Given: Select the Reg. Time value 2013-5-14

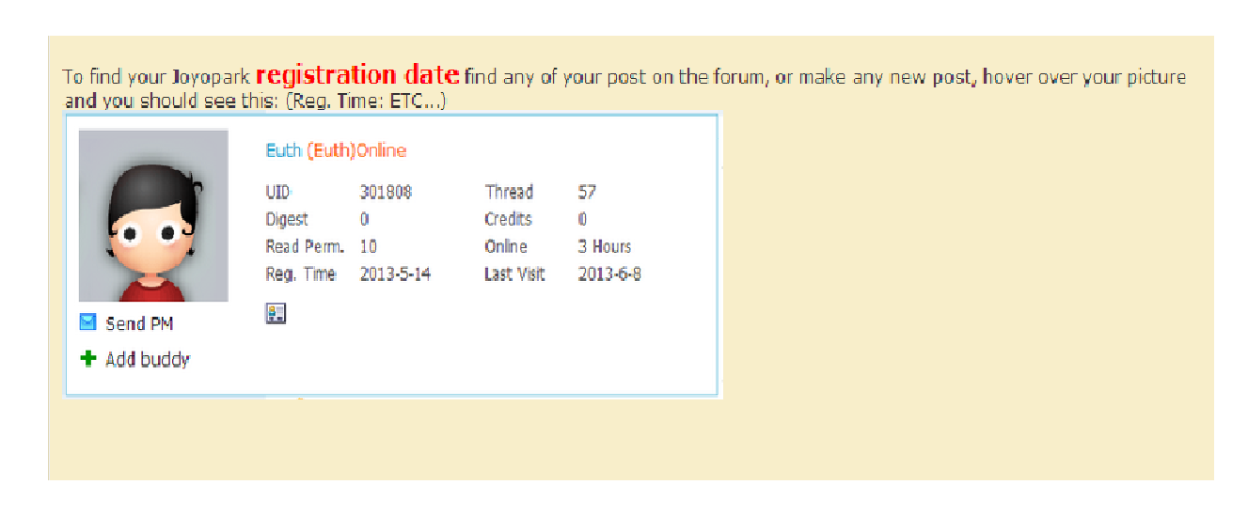Looking at the screenshot, I should pos(395,274).
